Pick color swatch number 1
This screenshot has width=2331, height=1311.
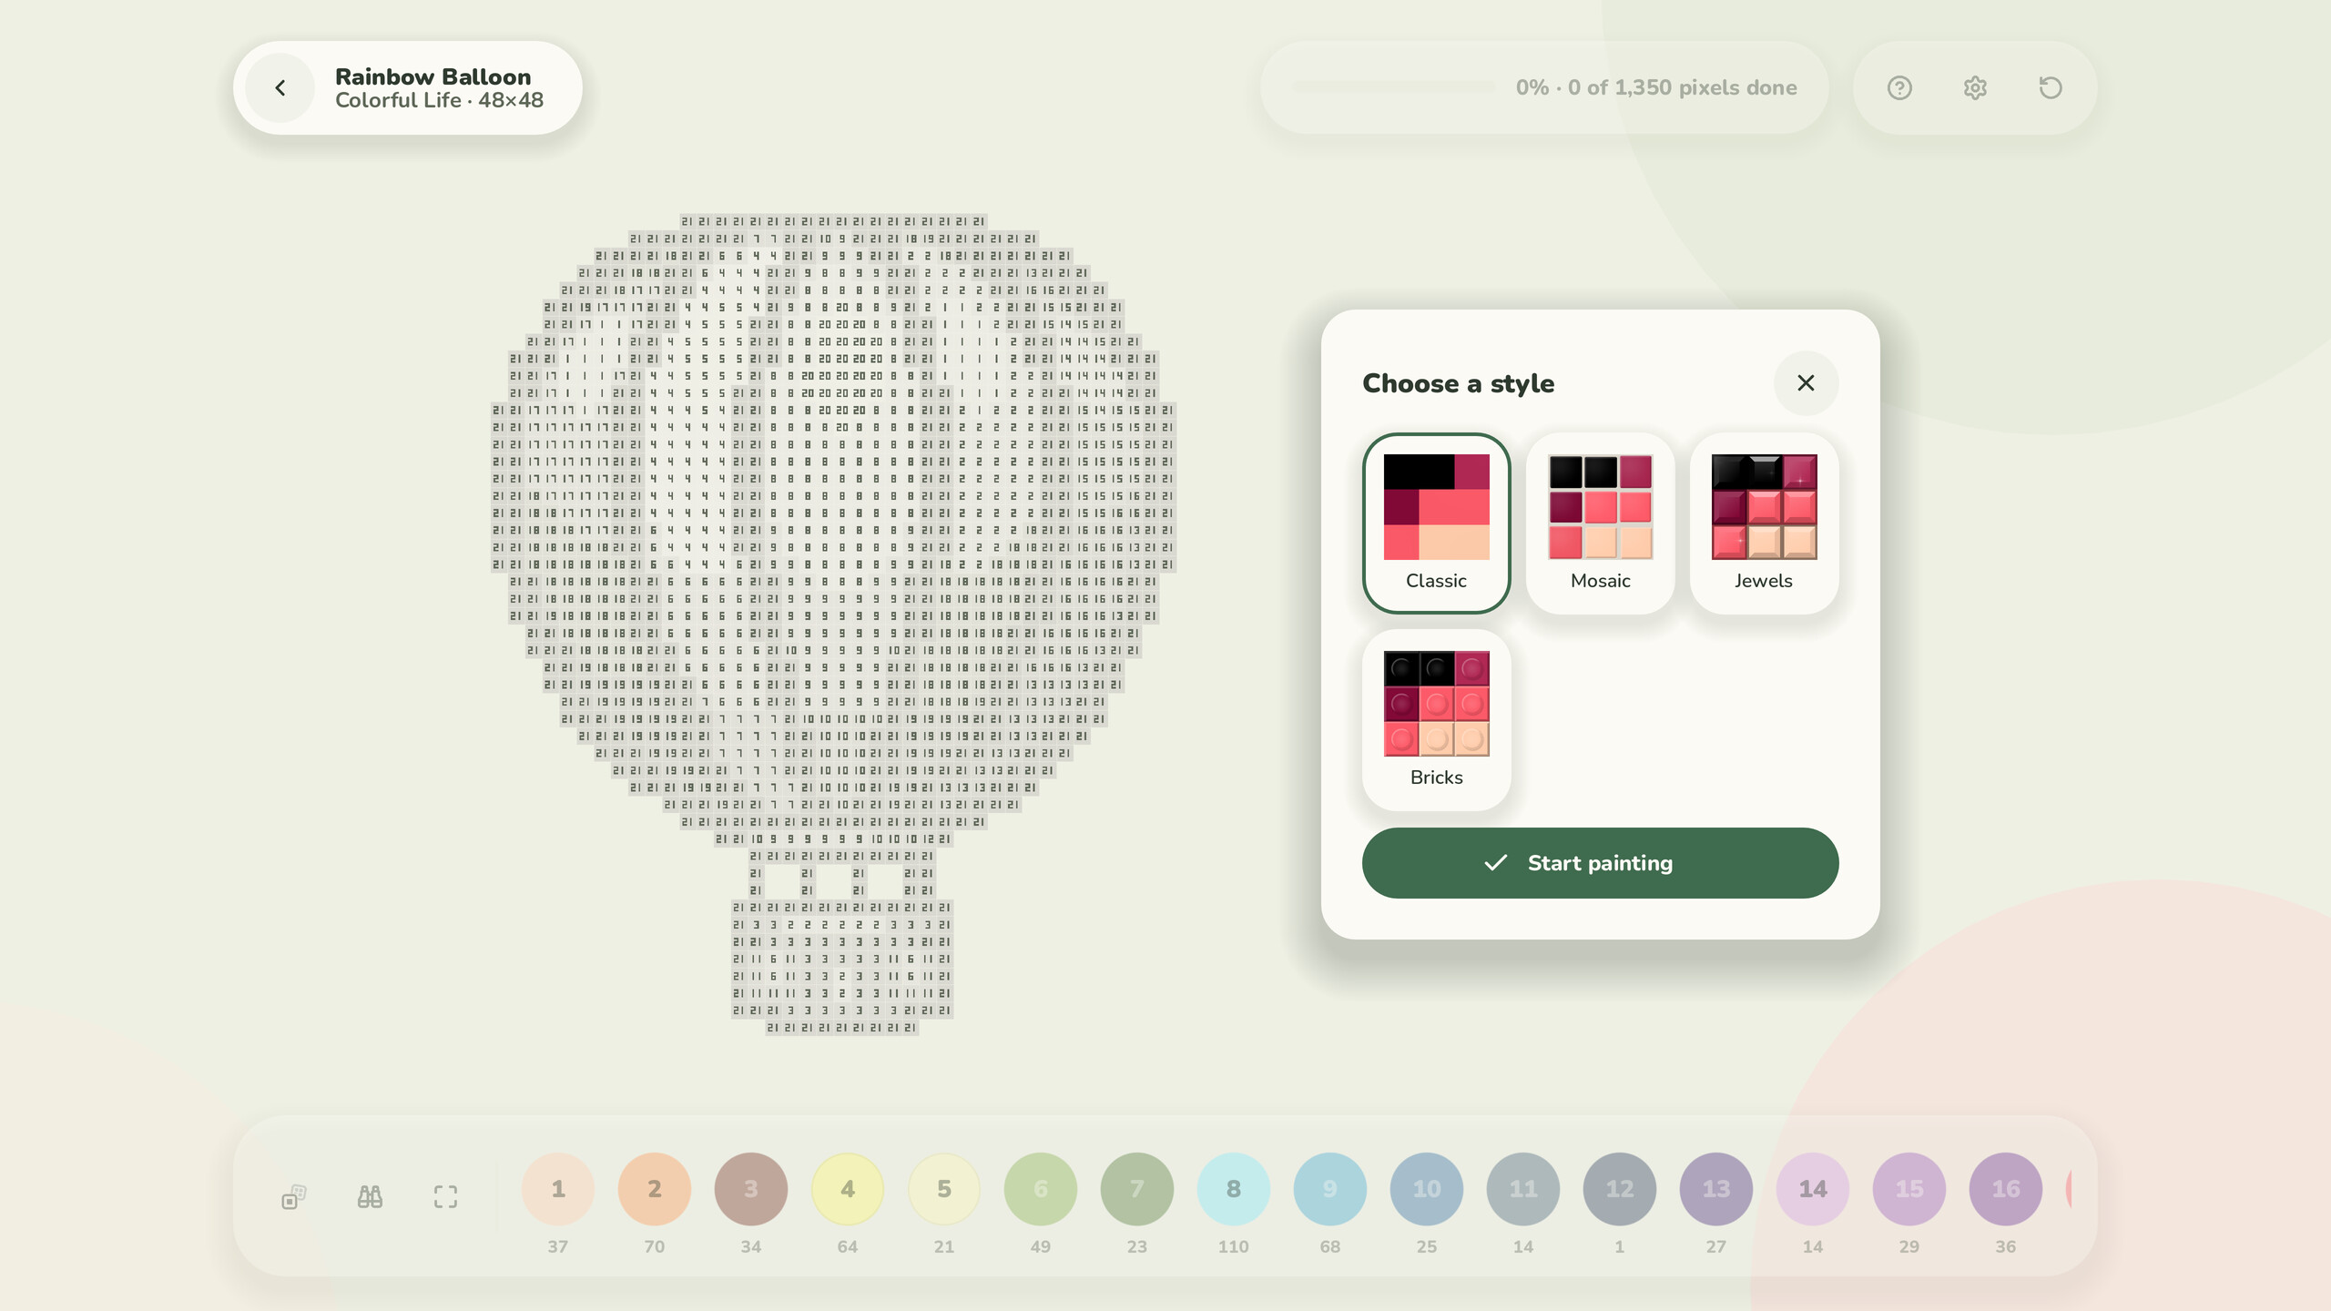point(558,1189)
